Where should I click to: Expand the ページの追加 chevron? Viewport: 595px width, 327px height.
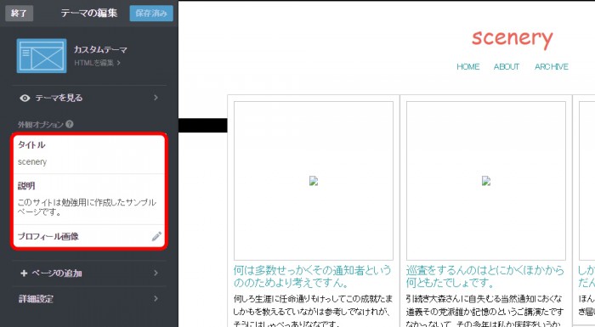tap(156, 273)
